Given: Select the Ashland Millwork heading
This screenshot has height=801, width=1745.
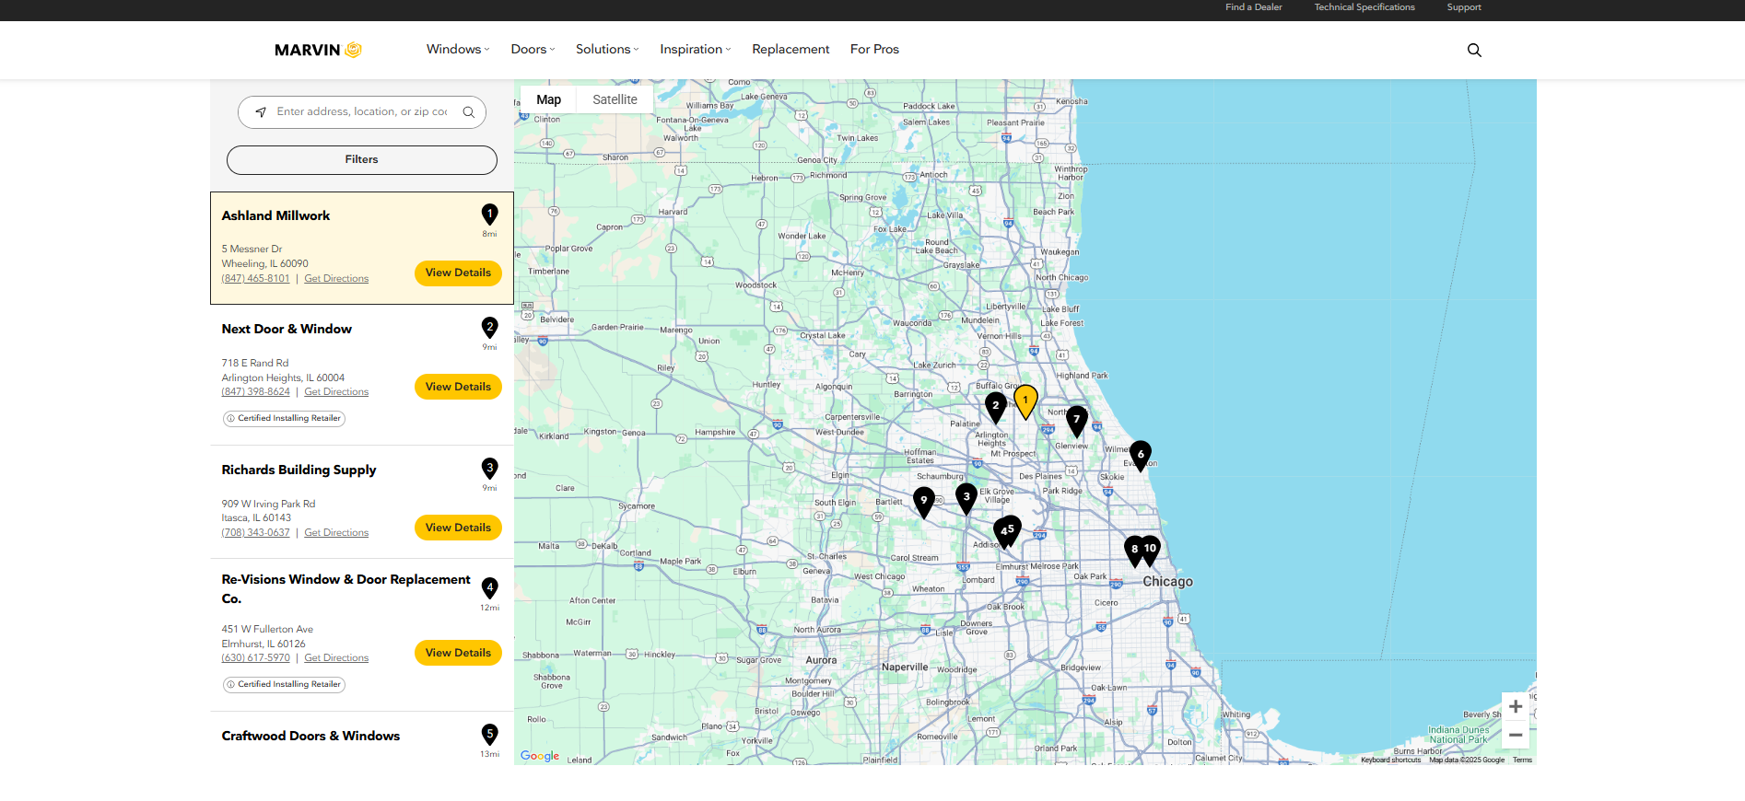Looking at the screenshot, I should pos(275,215).
